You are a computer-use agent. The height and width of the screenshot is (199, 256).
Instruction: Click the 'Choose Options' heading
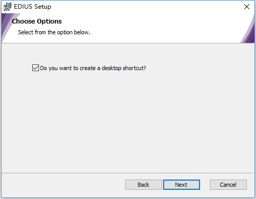point(37,21)
